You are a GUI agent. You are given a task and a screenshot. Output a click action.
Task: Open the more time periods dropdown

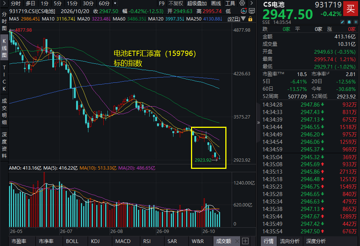click(115, 3)
